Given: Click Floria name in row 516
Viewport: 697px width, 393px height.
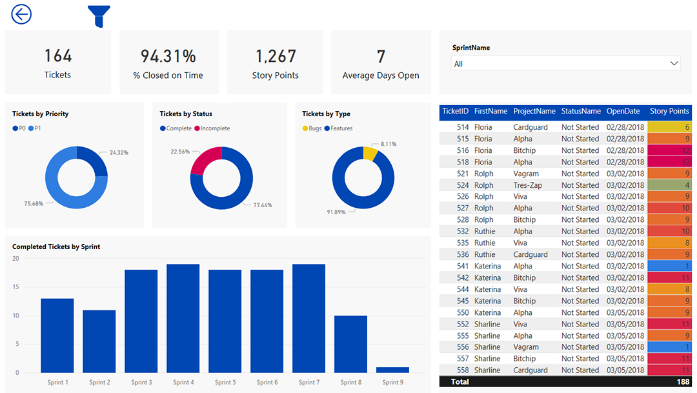Looking at the screenshot, I should coord(483,150).
